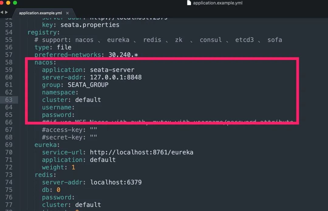Click the eureka service-url http://localhost:8761/eureka
The height and width of the screenshot is (211, 328).
click(142, 152)
